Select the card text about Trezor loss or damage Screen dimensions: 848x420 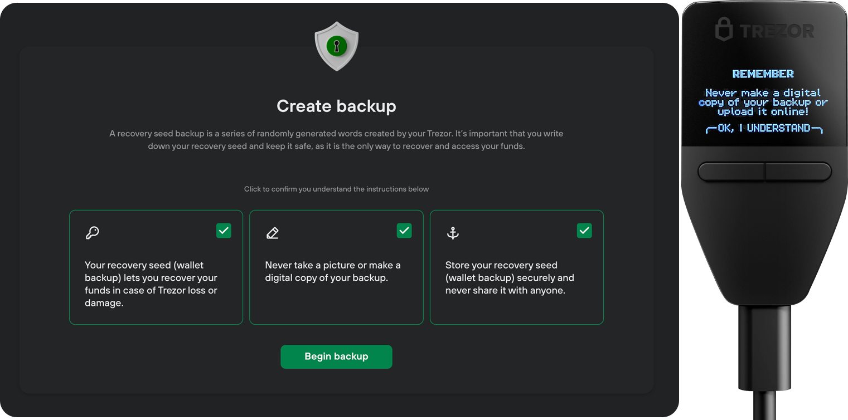[151, 284]
